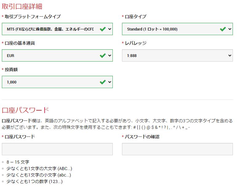Expand the 1:888 leverage dropdown arrow

tap(230, 55)
